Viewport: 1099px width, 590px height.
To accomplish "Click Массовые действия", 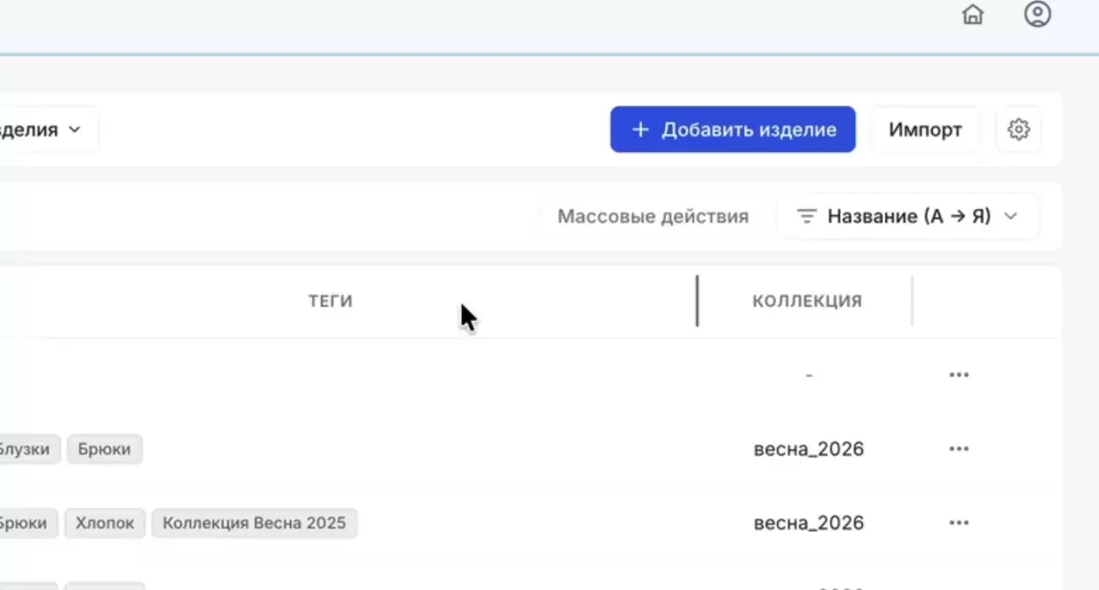I will 653,216.
